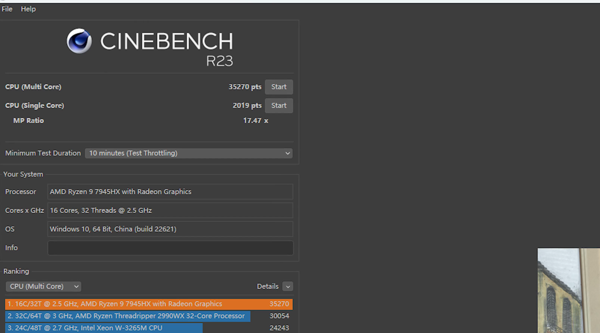Select the Ryzen 9 7945HX ranking row
Image resolution: width=600 pixels, height=333 pixels.
(x=149, y=304)
